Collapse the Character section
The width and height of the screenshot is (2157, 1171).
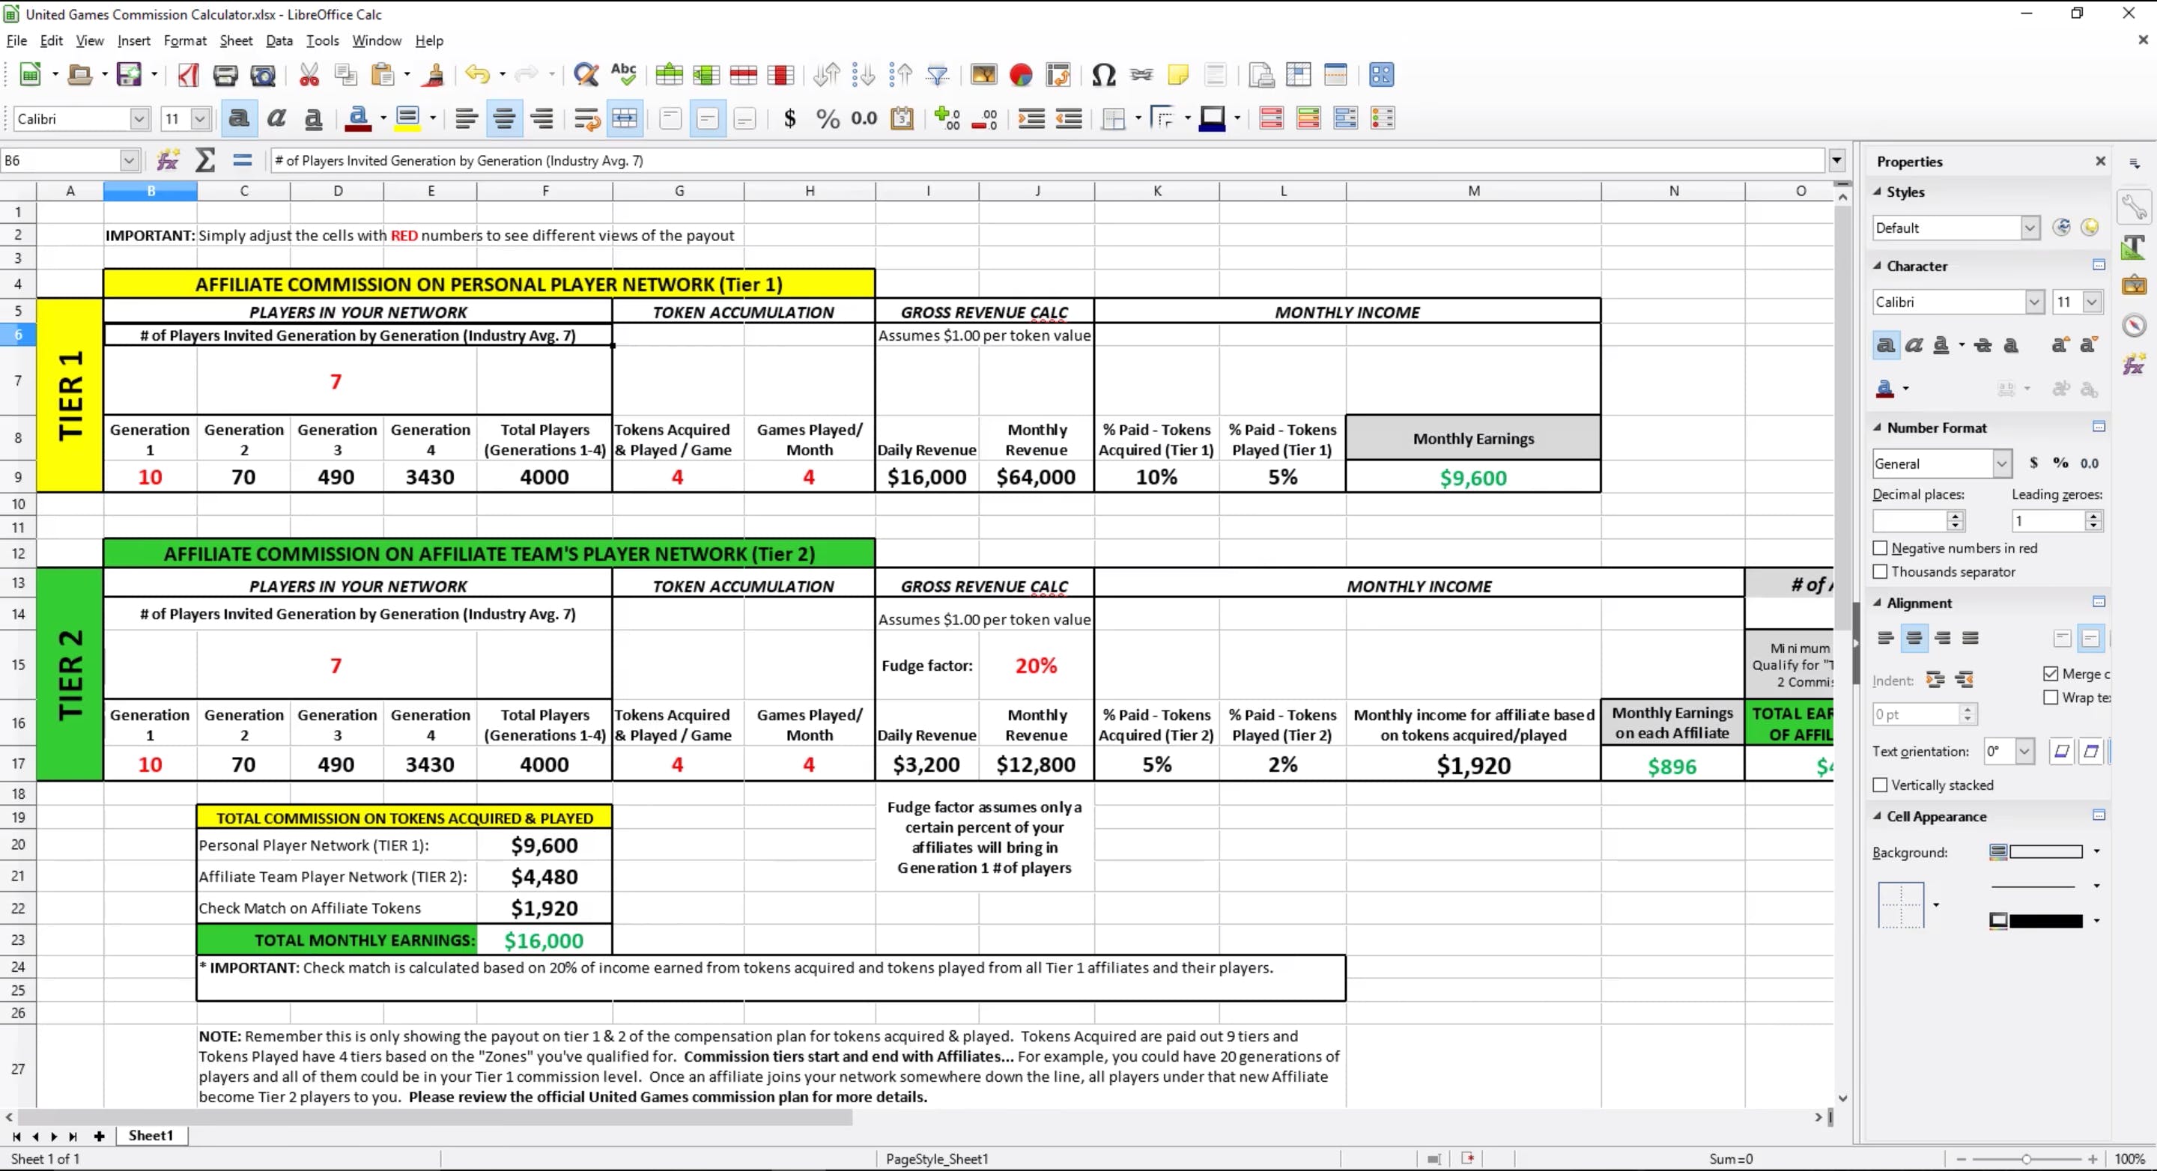(1878, 267)
